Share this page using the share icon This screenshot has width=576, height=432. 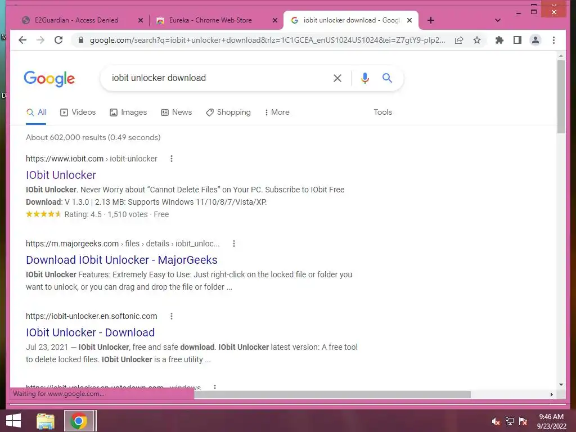coord(459,40)
